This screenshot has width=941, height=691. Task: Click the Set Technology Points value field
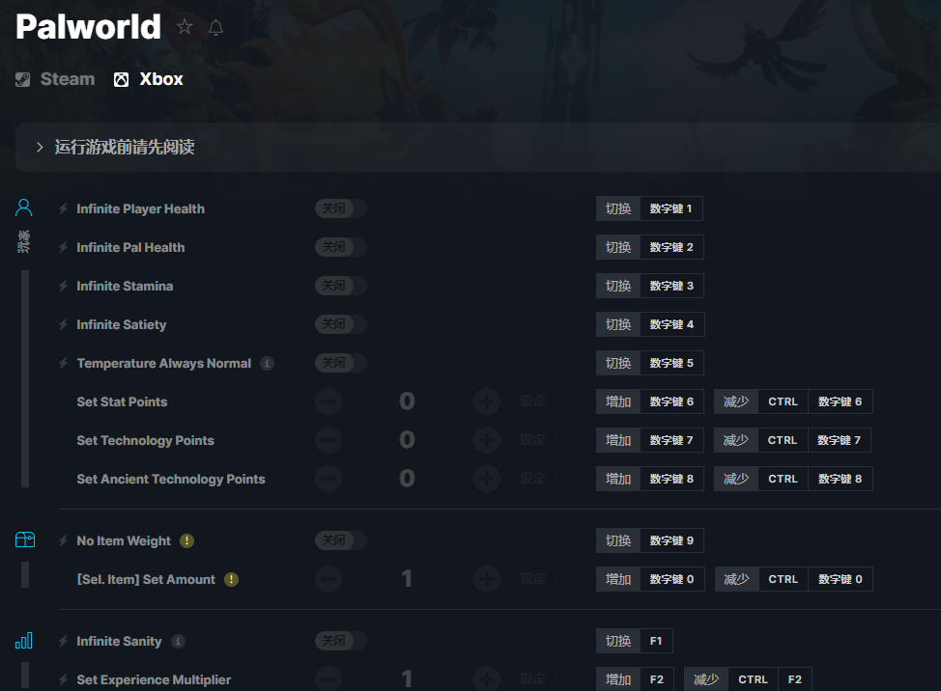(x=408, y=440)
